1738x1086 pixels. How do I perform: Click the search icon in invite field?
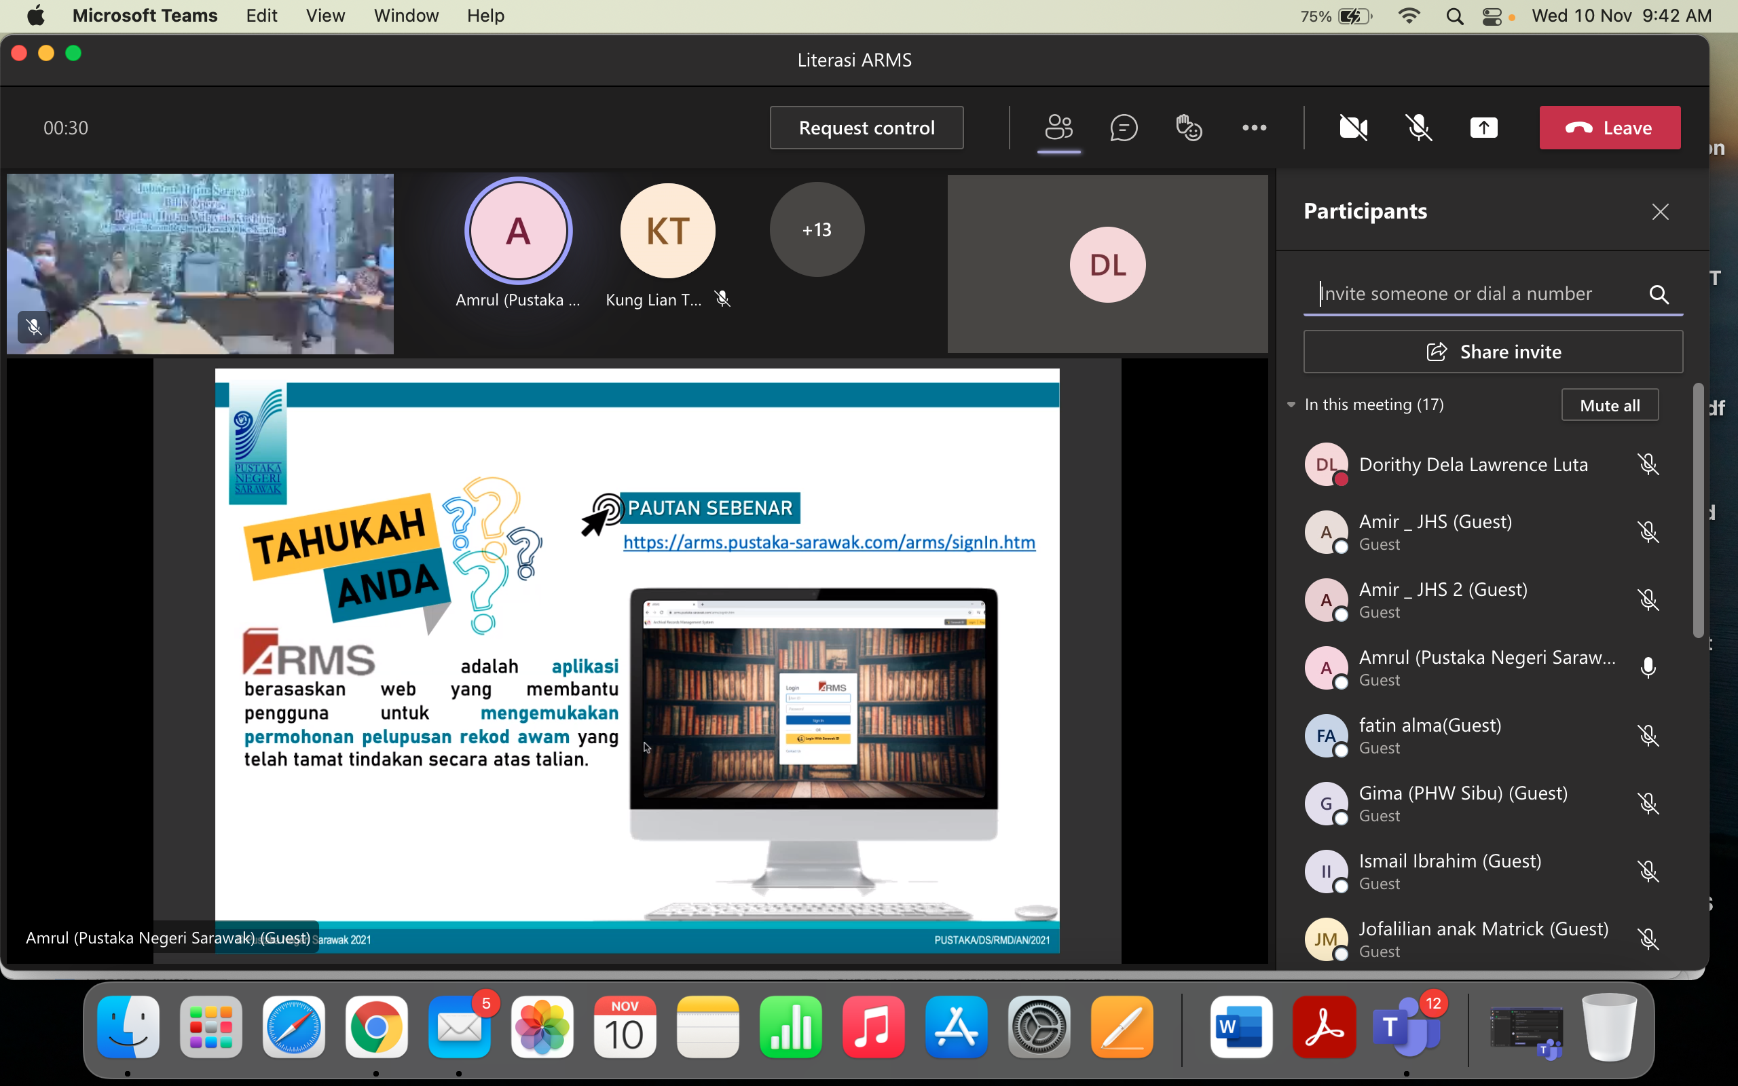(1659, 295)
